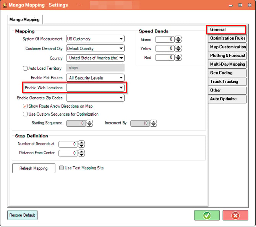Select the Other side tab
256x227 pixels.
227,90
